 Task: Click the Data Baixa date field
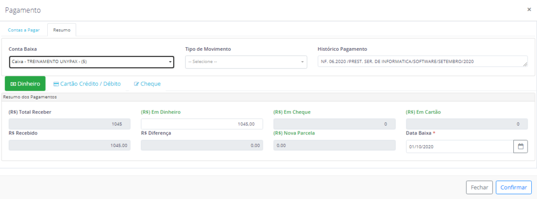tap(460, 146)
